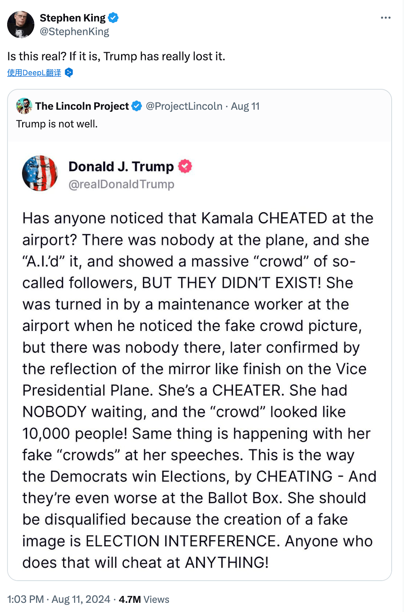
Task: Click the red verified badge beside Trump
Action: [x=185, y=166]
